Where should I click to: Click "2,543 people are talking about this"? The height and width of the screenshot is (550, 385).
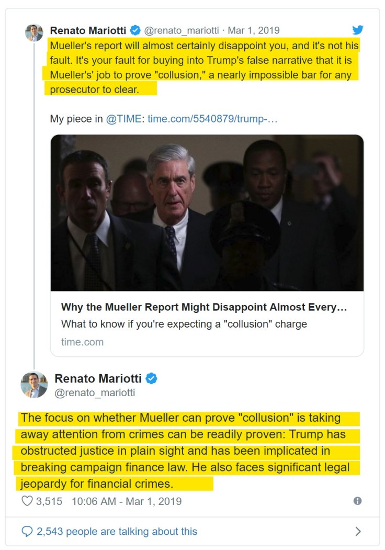pos(117,531)
